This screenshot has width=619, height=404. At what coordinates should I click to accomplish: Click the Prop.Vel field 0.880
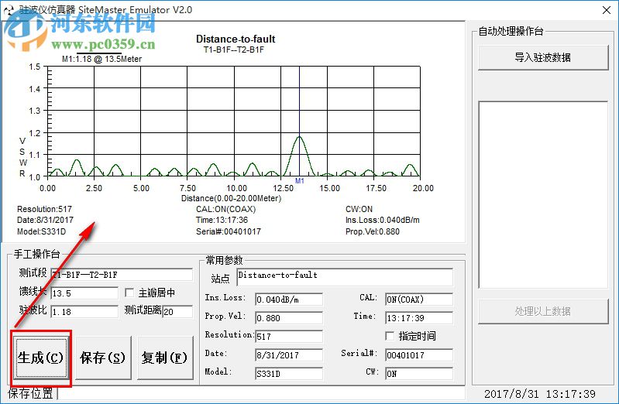[x=289, y=318]
